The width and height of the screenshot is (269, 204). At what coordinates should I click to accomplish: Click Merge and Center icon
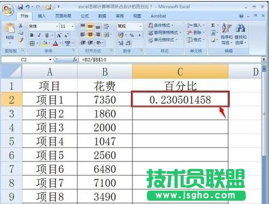pos(106,34)
